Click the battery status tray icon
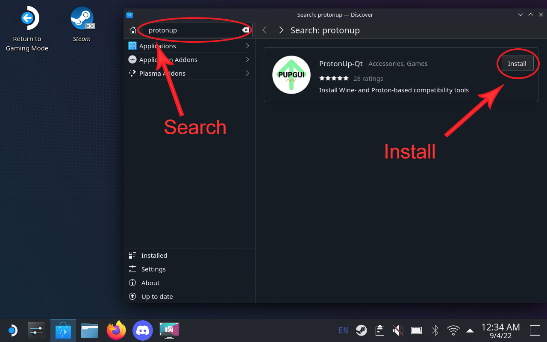 (417, 330)
